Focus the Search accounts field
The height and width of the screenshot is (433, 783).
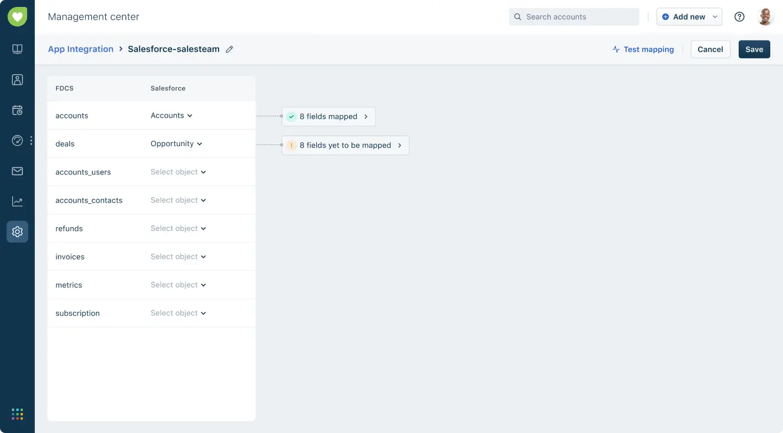click(574, 17)
